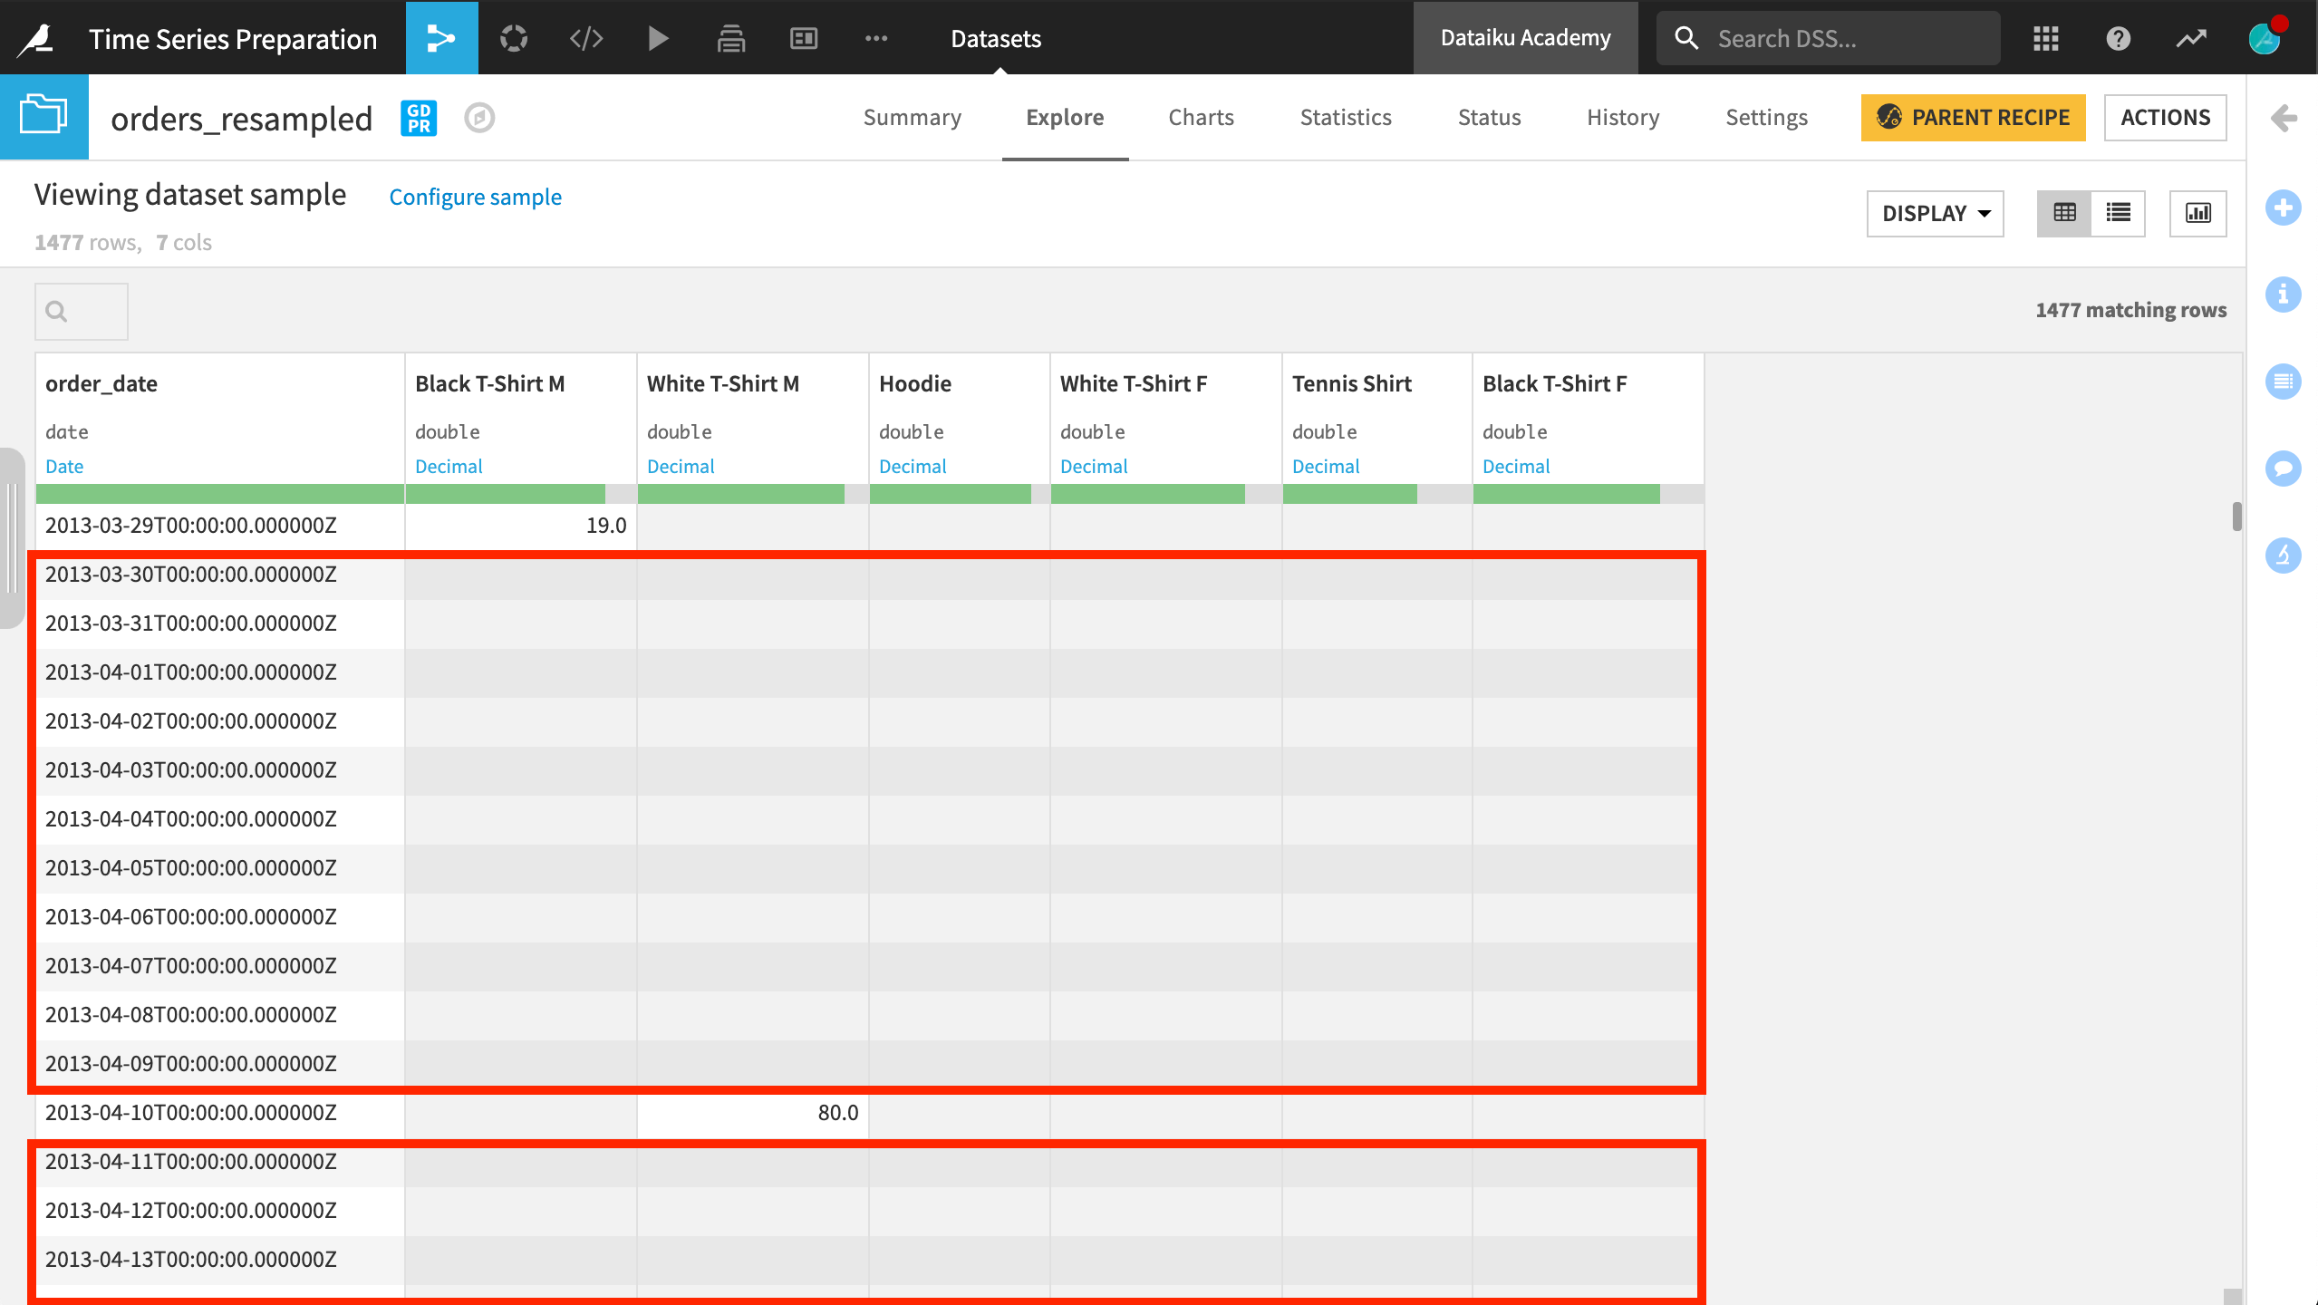The image size is (2318, 1305).
Task: Open the Dashboards icon in top bar
Action: (x=803, y=38)
